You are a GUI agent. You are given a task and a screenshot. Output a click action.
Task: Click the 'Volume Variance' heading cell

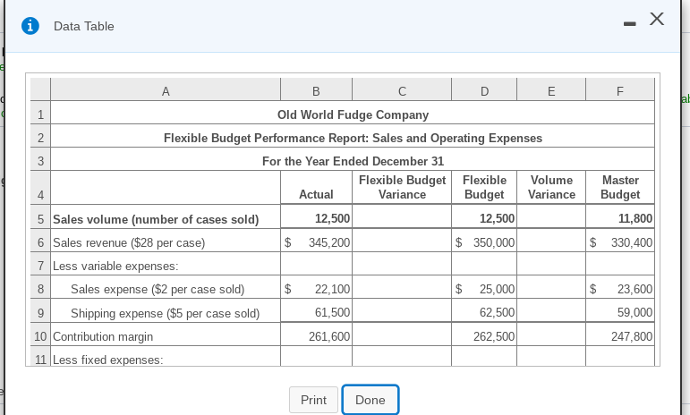click(551, 188)
